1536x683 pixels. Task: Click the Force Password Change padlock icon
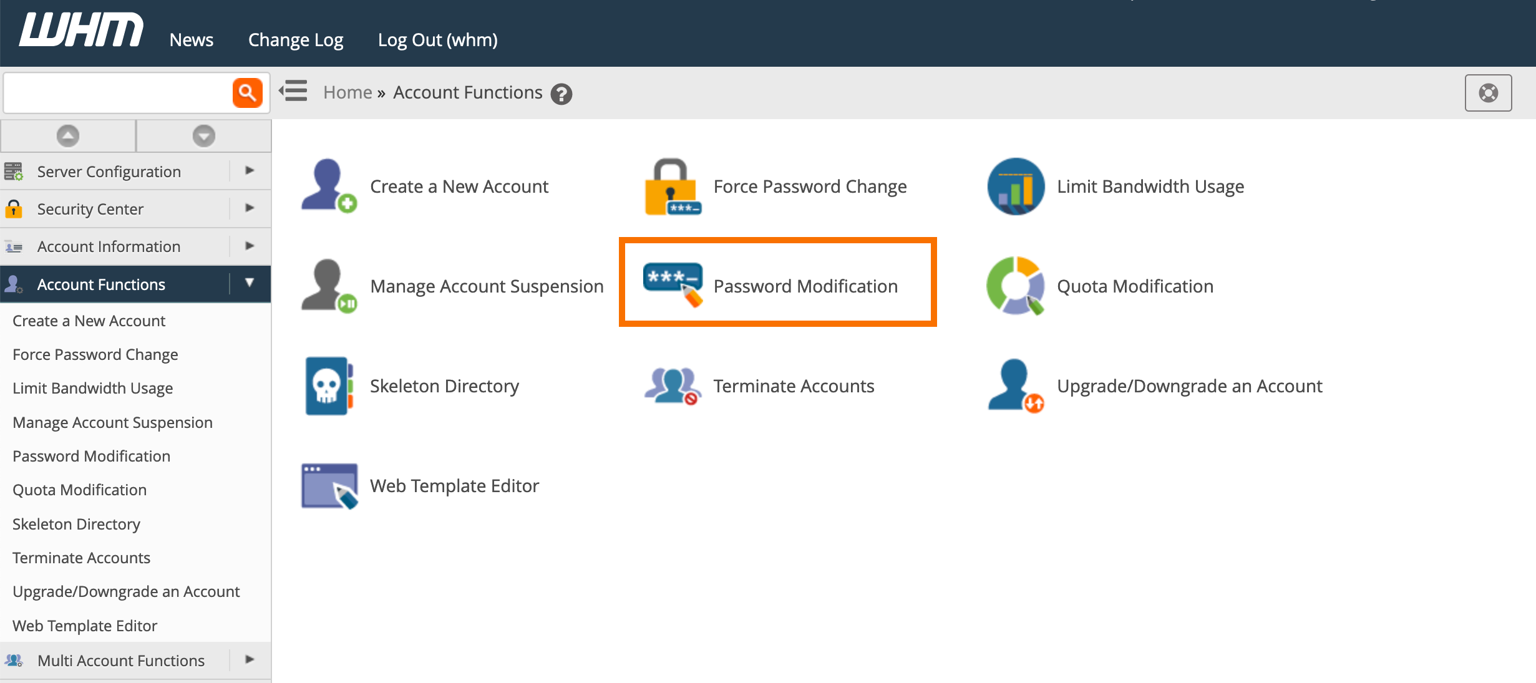pyautogui.click(x=673, y=186)
